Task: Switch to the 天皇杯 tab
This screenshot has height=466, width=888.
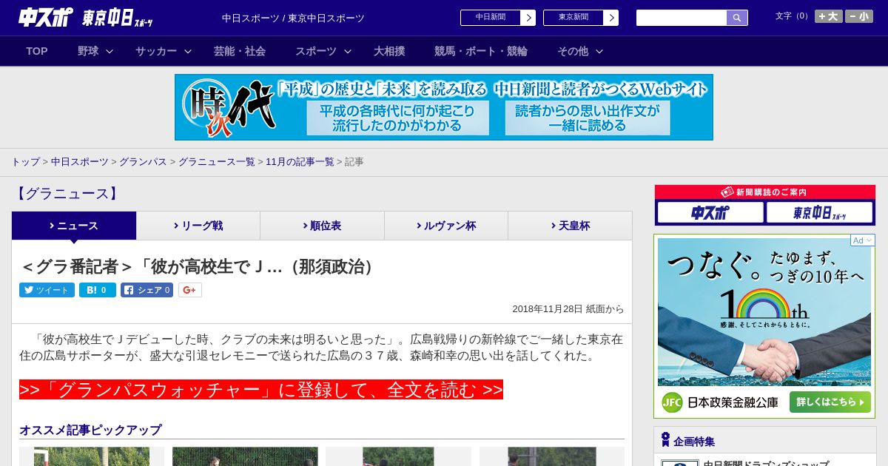Action: [x=570, y=226]
